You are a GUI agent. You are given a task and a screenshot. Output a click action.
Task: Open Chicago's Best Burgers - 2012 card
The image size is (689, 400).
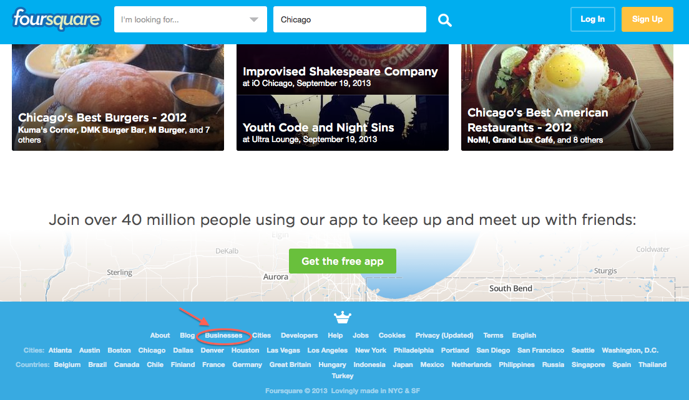(118, 97)
